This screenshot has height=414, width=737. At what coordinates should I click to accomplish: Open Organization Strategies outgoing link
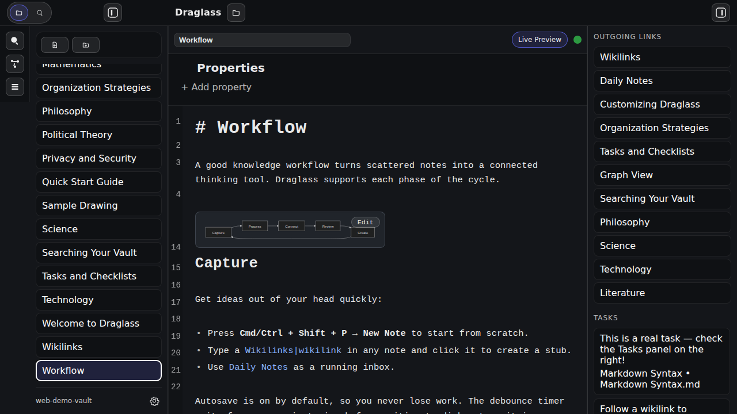[662, 128]
